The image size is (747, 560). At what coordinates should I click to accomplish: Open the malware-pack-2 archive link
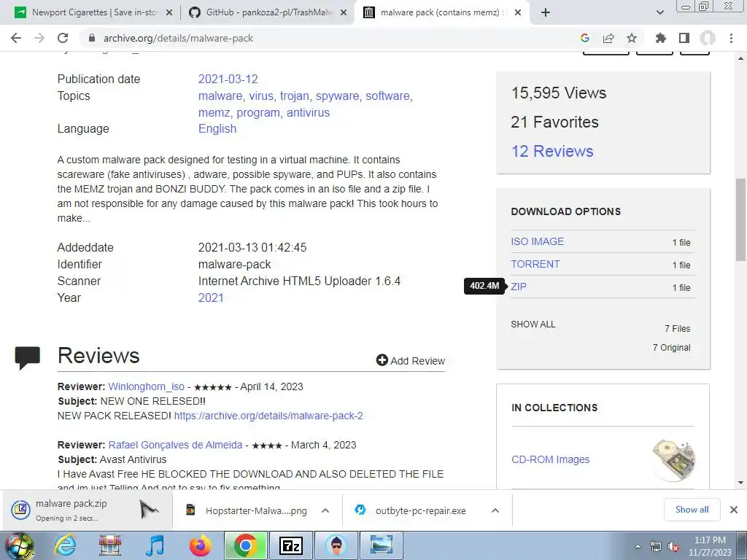click(268, 416)
